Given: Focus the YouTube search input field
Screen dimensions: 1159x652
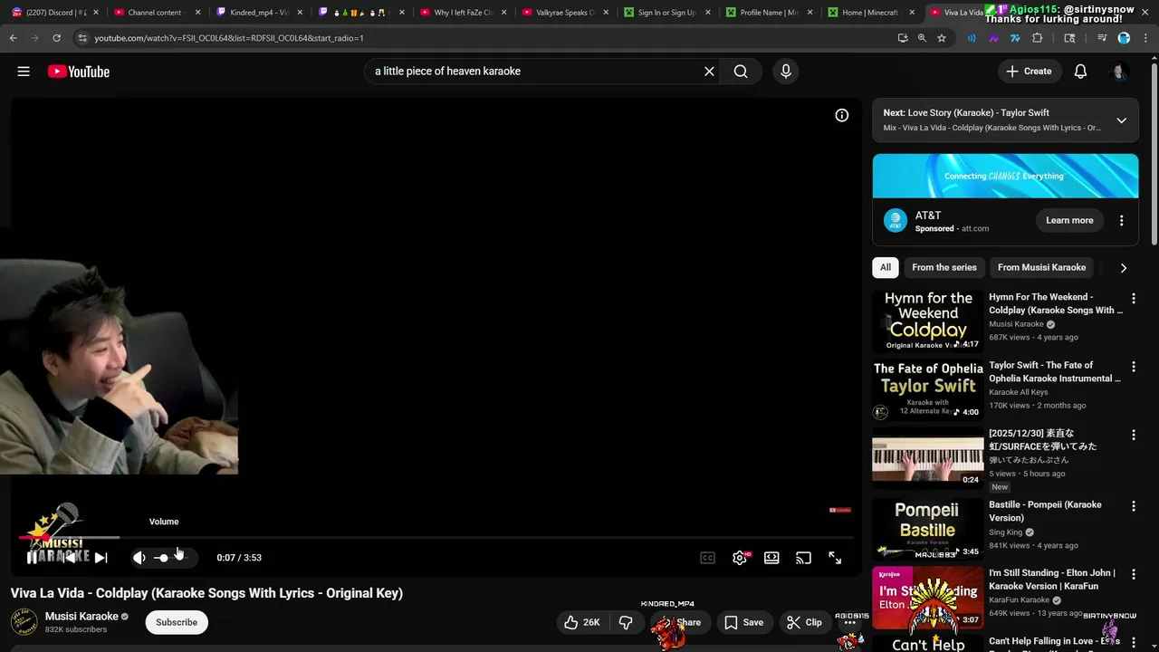Looking at the screenshot, I should pyautogui.click(x=534, y=72).
